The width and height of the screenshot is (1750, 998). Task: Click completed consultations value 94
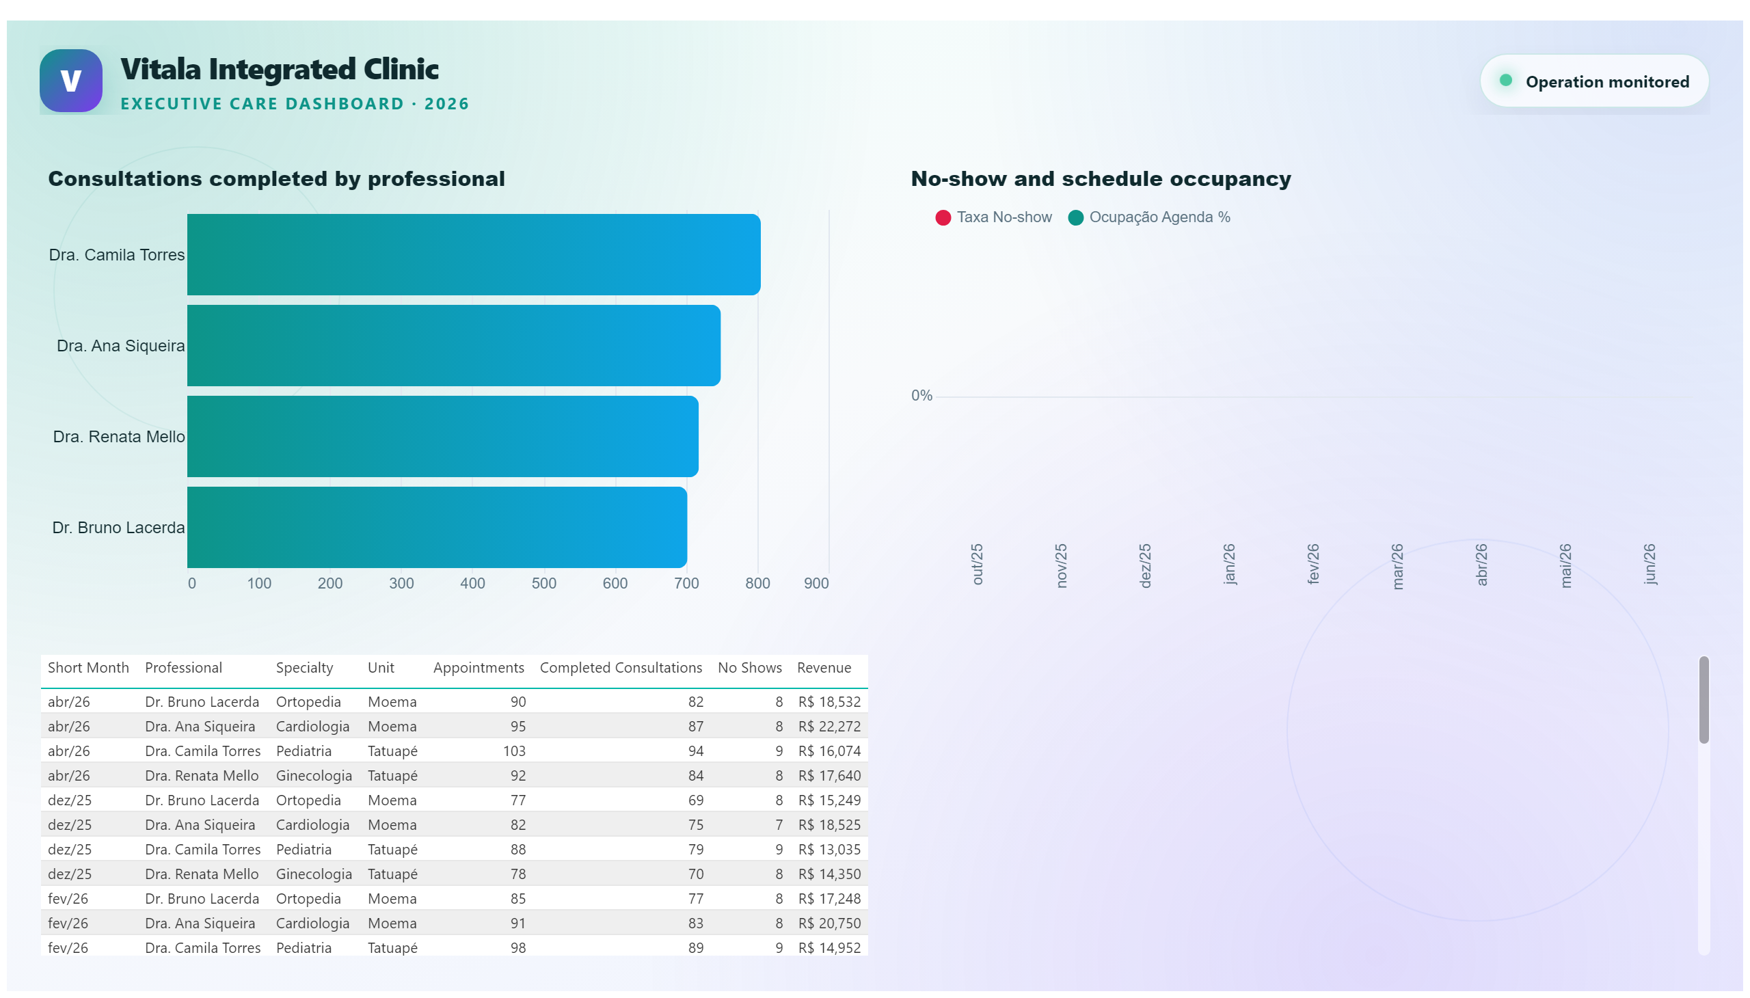(x=696, y=751)
